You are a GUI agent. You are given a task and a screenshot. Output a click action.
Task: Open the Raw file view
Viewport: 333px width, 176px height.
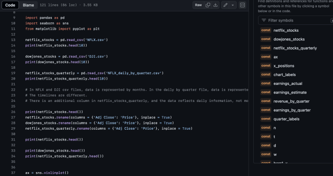[x=198, y=5]
